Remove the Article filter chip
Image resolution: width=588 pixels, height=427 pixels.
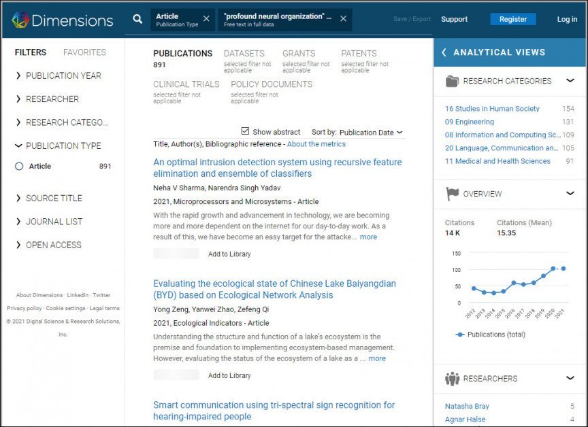[206, 19]
